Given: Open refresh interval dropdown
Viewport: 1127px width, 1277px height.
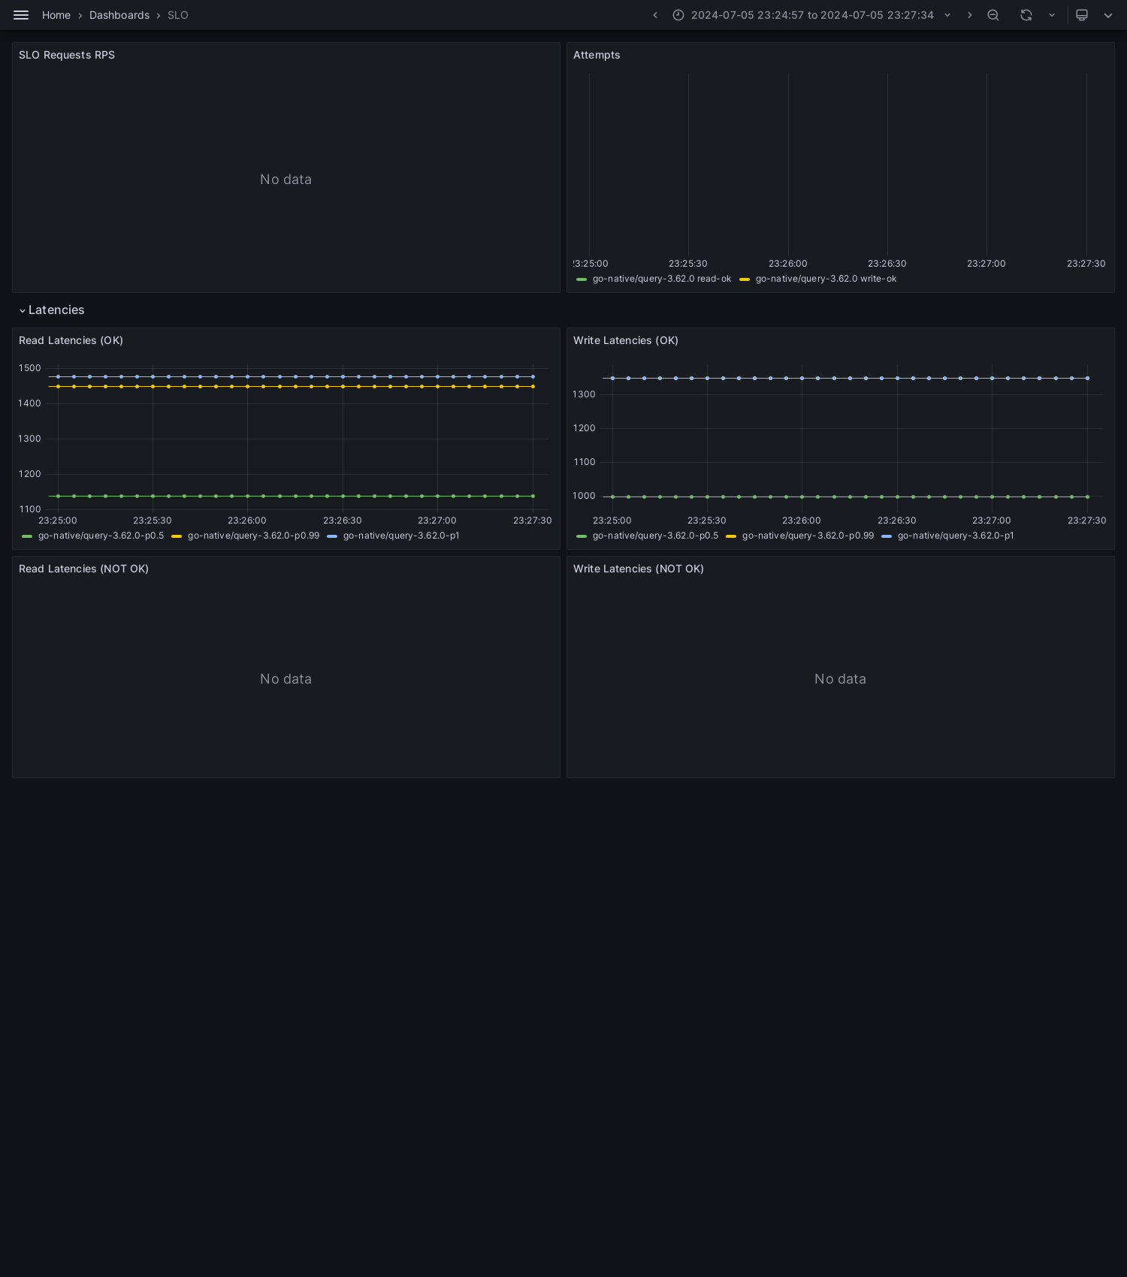Looking at the screenshot, I should click(x=1052, y=15).
